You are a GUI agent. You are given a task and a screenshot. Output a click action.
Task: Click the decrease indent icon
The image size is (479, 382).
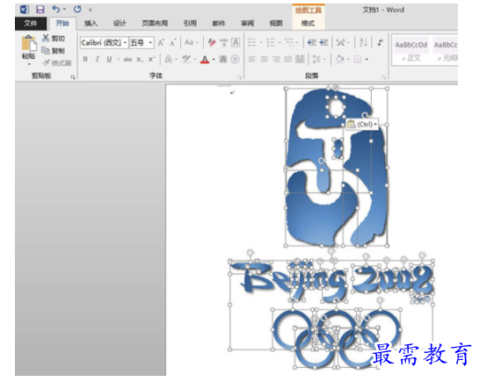312,42
